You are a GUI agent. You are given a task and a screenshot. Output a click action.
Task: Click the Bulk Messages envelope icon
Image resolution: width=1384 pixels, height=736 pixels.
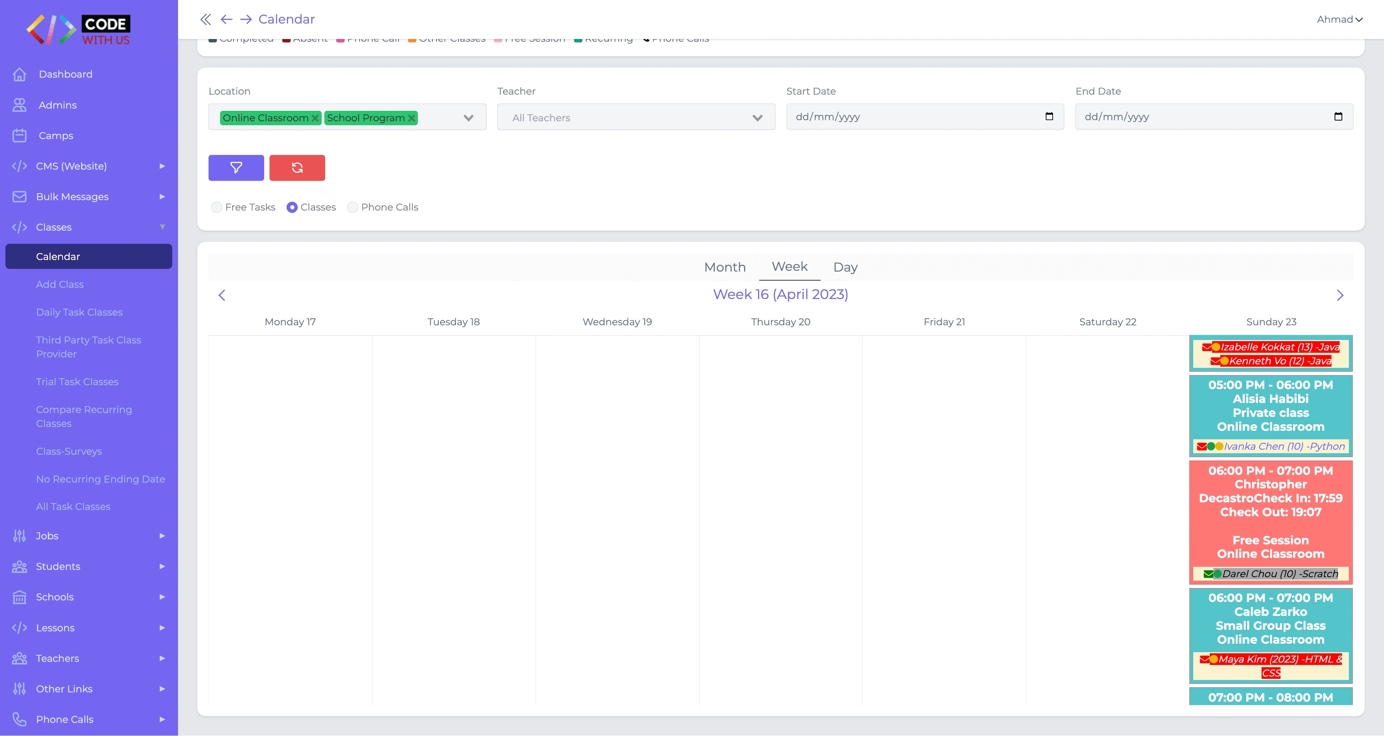coord(19,197)
